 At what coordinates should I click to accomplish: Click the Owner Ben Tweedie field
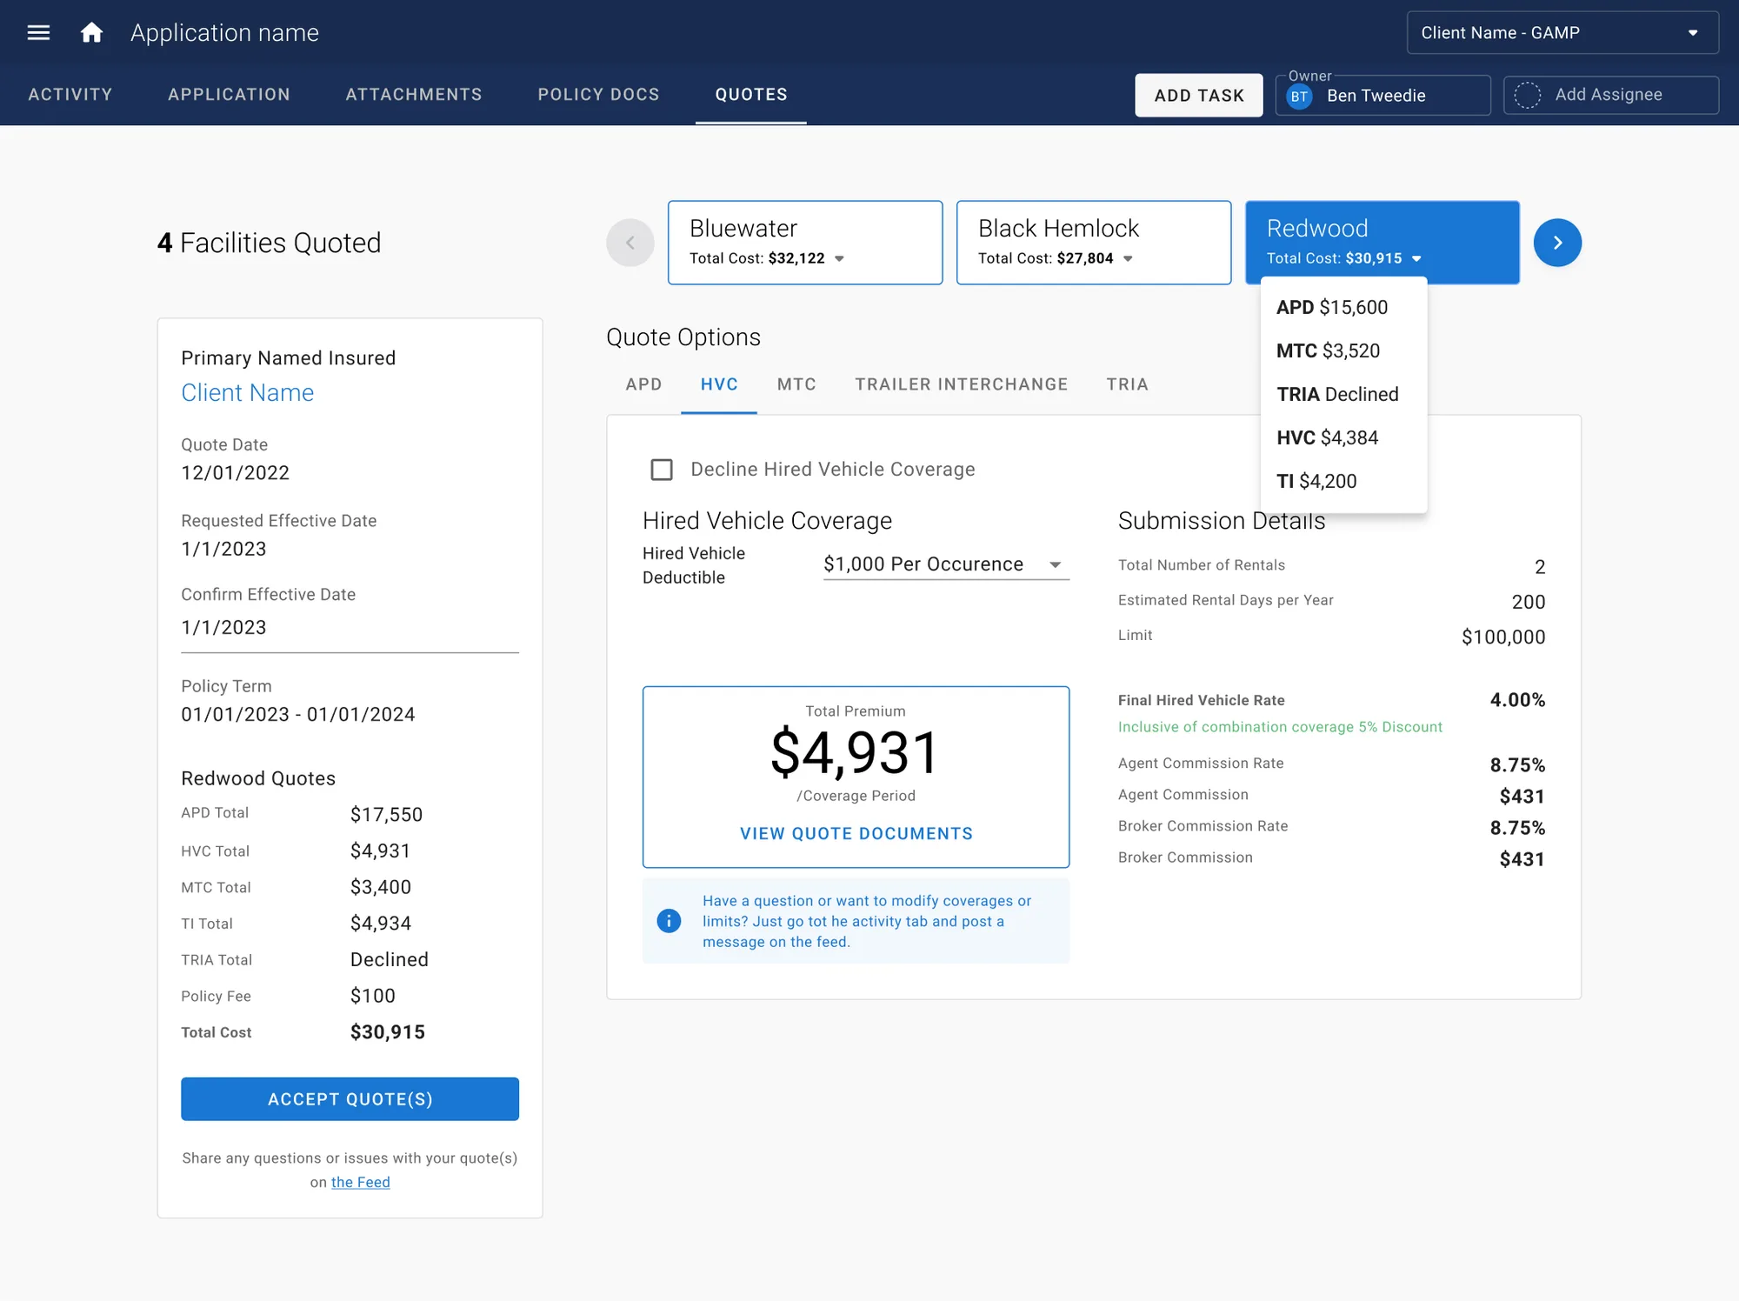(1383, 95)
